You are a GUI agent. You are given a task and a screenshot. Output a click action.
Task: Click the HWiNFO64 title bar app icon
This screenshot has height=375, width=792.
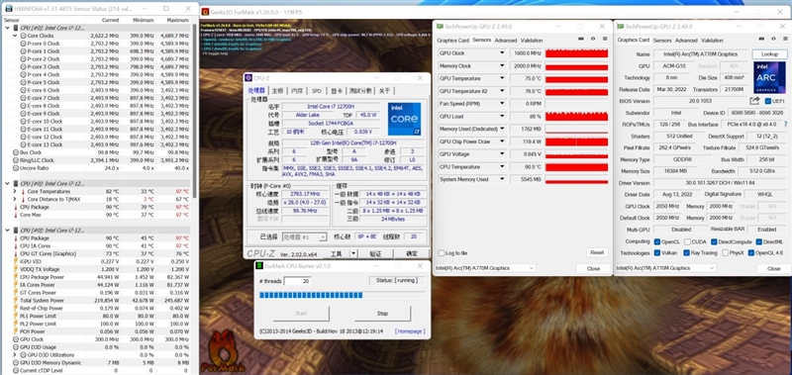tap(9, 9)
